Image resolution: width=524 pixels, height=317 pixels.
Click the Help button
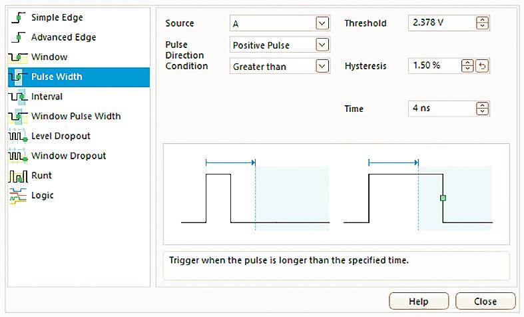click(419, 301)
